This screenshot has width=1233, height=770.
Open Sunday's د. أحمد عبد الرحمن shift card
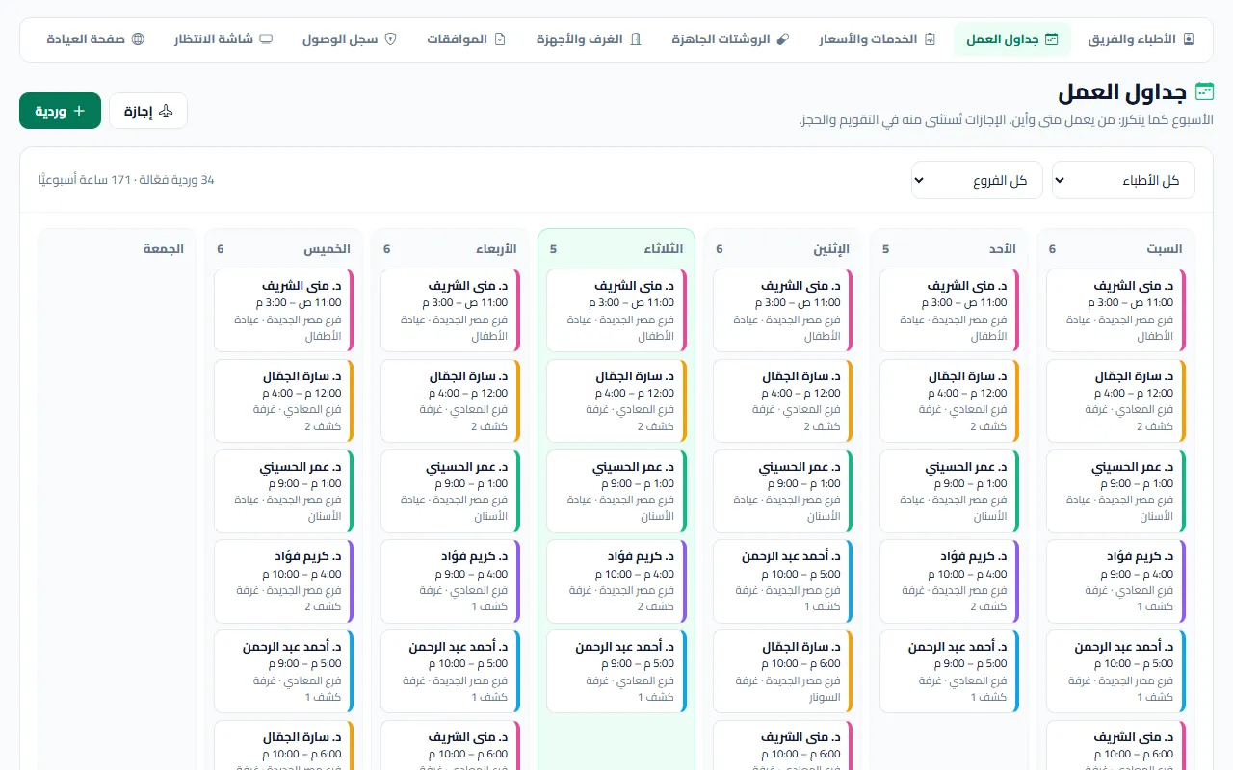pos(950,672)
